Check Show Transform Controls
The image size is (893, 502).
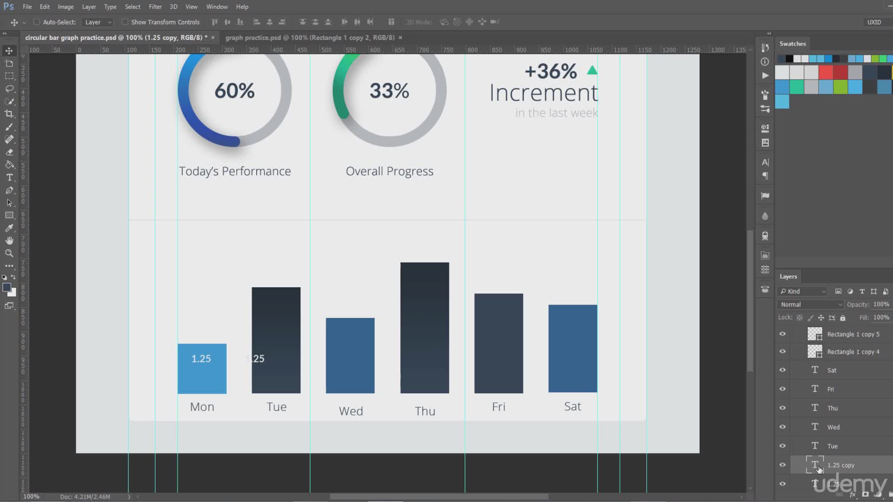[125, 22]
